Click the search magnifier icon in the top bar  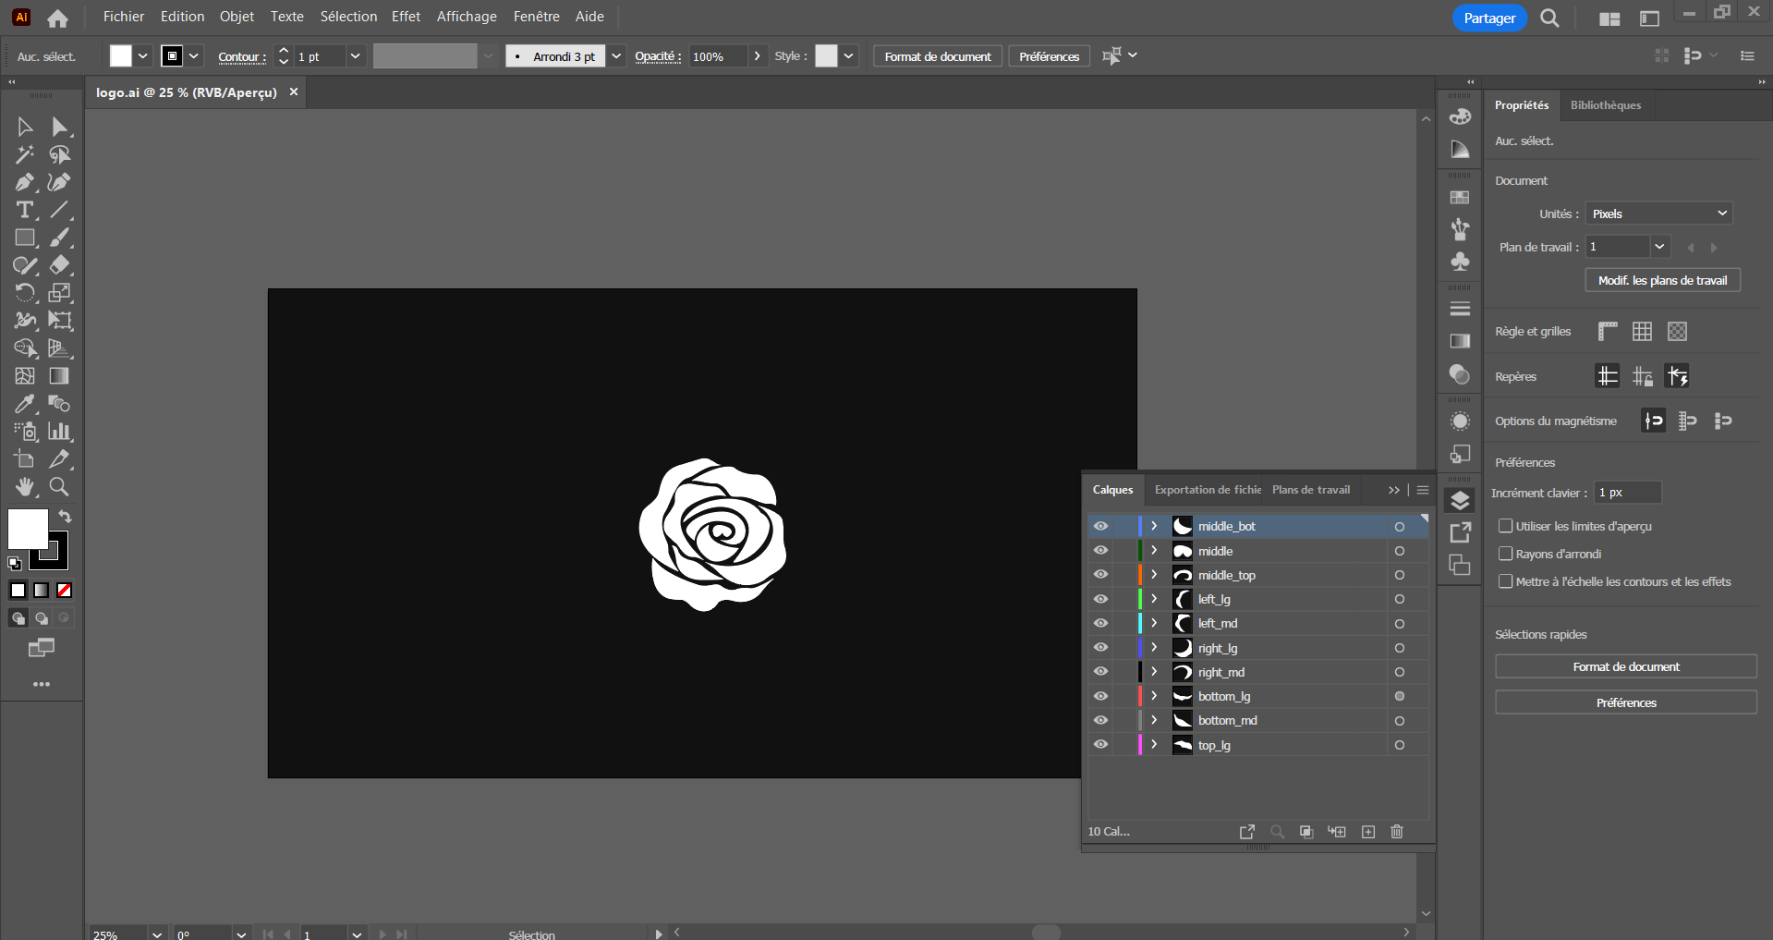[1549, 18]
